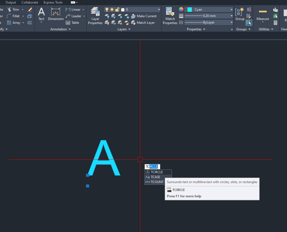
Task: Click the cyan color swatch in Properties
Action: [190, 10]
